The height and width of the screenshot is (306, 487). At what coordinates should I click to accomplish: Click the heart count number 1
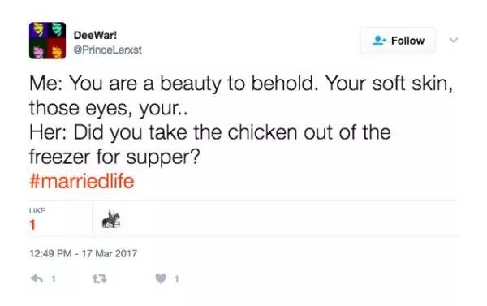click(x=176, y=279)
